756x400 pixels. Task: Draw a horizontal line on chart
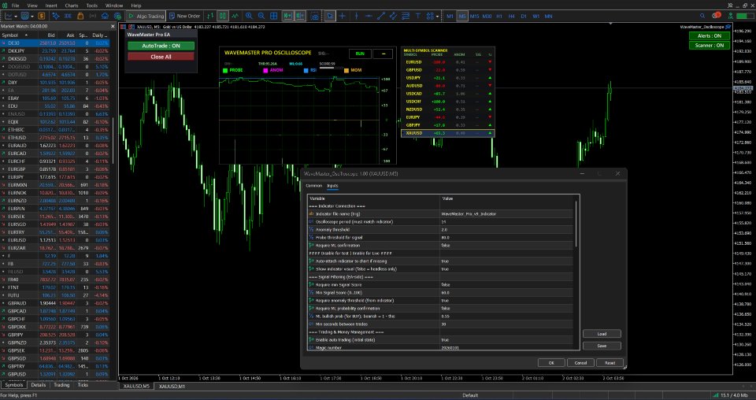tap(369, 16)
